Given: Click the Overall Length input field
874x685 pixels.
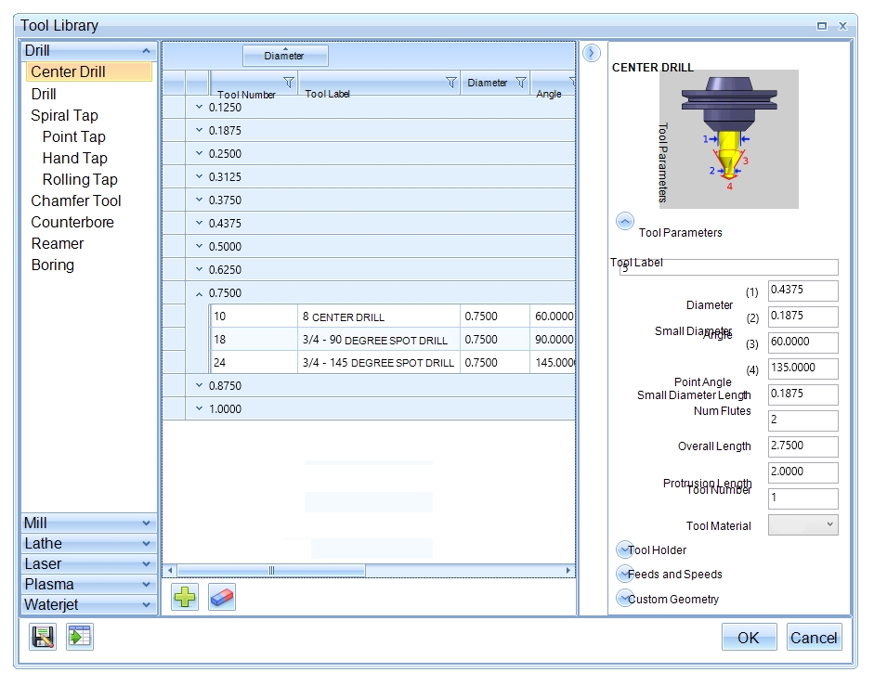Looking at the screenshot, I should pyautogui.click(x=803, y=446).
